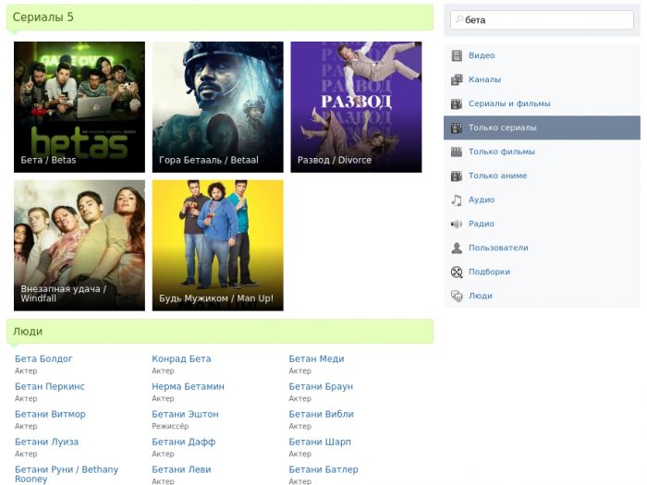Open the Радио search category
Viewport: 647px width, 485px height.
point(542,224)
